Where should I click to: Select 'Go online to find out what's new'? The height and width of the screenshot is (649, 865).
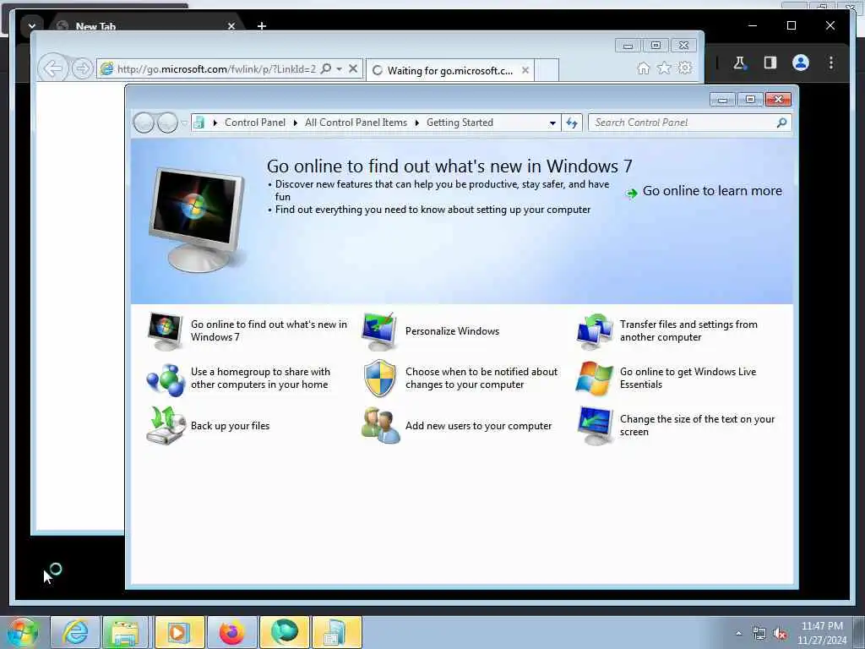tap(248, 331)
